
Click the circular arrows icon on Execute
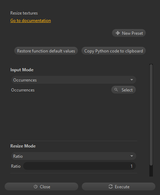(111, 186)
